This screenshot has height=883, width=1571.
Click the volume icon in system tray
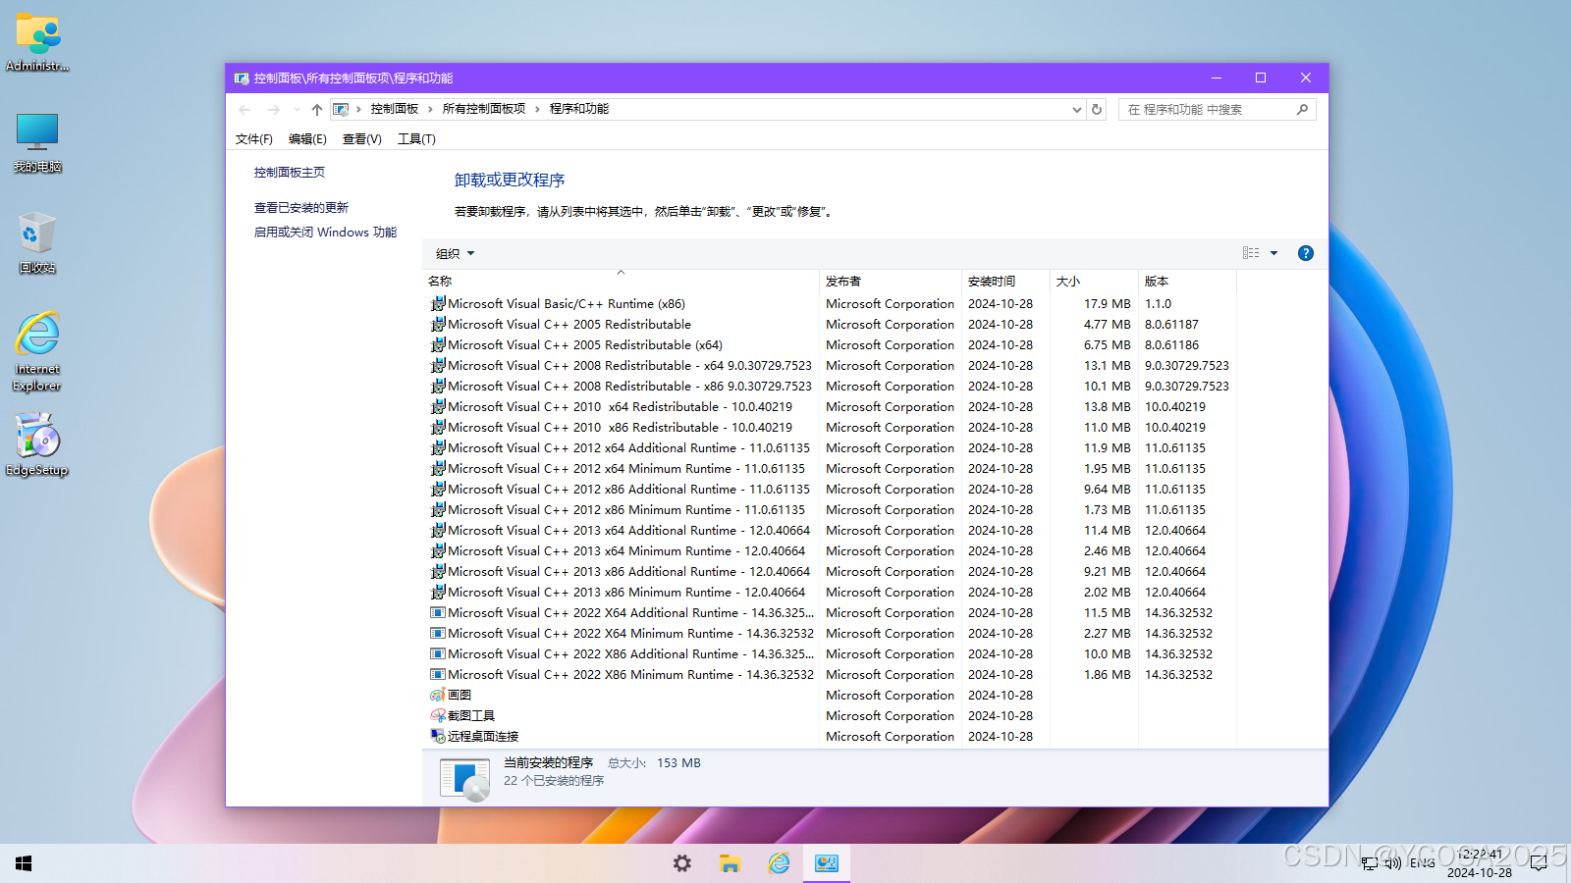tap(1392, 863)
